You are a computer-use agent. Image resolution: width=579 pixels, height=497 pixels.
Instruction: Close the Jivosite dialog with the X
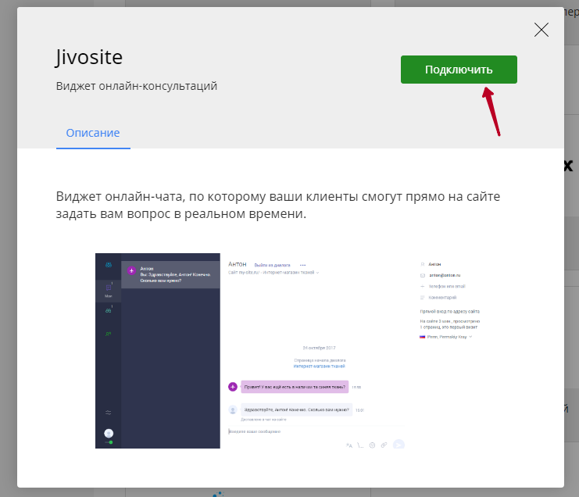coord(541,30)
